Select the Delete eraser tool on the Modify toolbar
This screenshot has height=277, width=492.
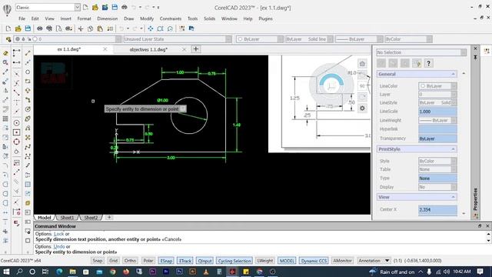pos(5,53)
